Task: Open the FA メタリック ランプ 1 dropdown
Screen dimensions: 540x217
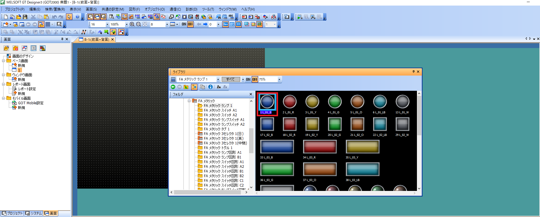Action: [218, 79]
